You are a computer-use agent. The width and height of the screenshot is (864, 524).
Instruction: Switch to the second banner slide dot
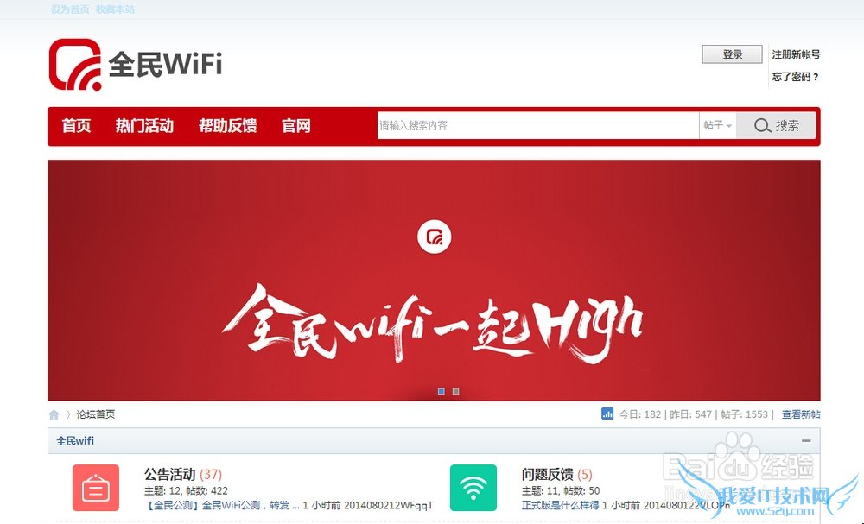455,391
